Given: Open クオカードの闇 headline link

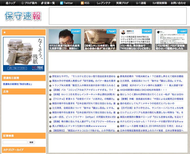Looking at the screenshot, I should click(x=151, y=121).
